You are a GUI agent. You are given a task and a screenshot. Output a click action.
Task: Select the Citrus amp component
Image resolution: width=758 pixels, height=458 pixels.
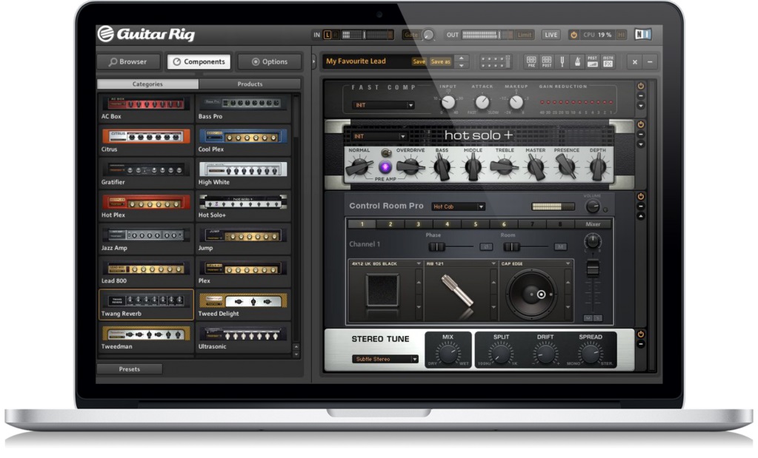(x=146, y=141)
